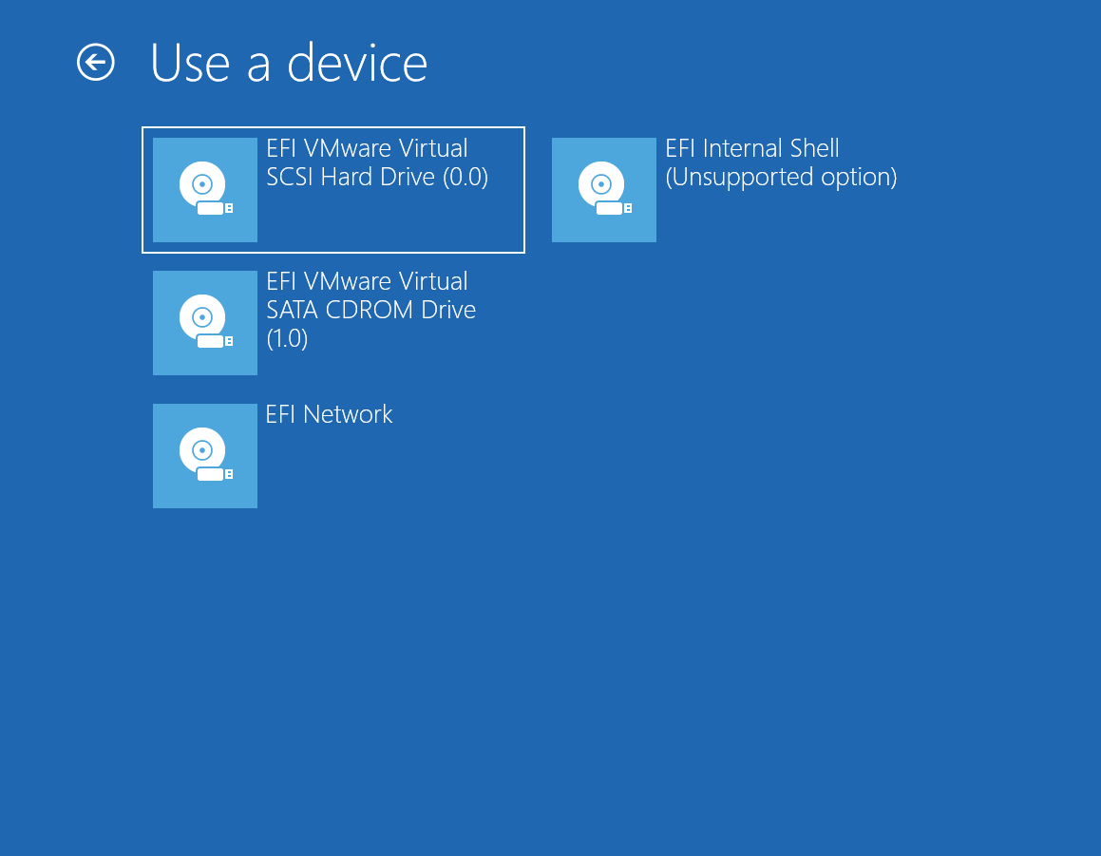The width and height of the screenshot is (1101, 856).
Task: Click the "(Unsupported option)" text line
Action: pyautogui.click(x=781, y=177)
